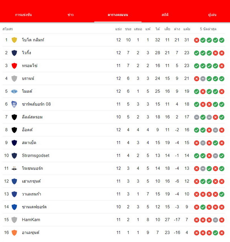Click the สโมสร column header
This screenshot has width=230, height=242.
(x=8, y=29)
